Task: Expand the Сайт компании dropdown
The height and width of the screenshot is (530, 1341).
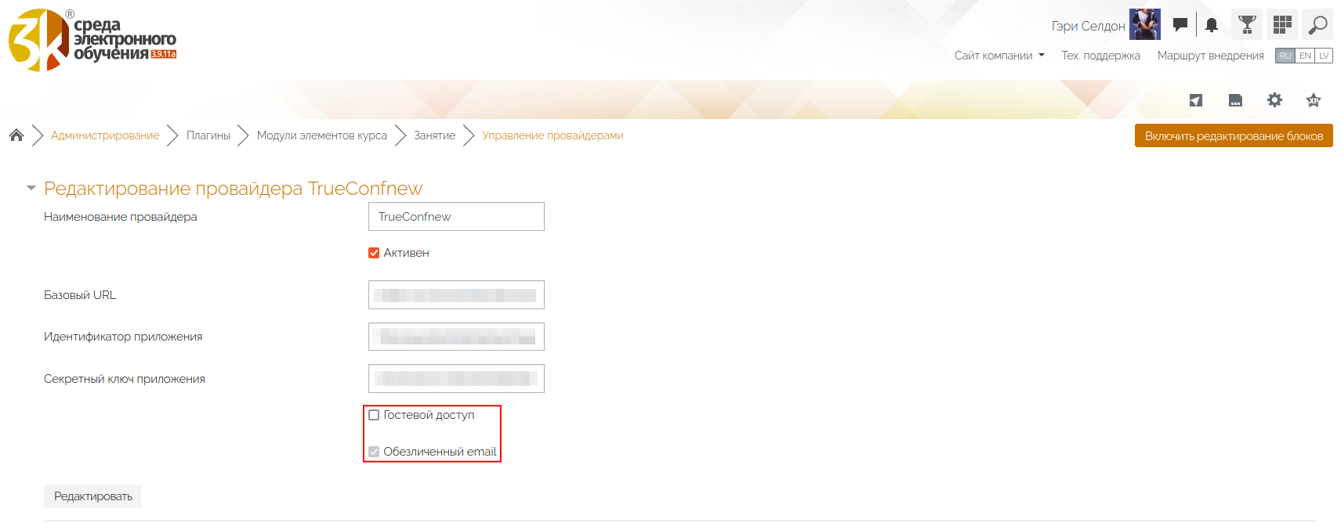Action: point(999,56)
